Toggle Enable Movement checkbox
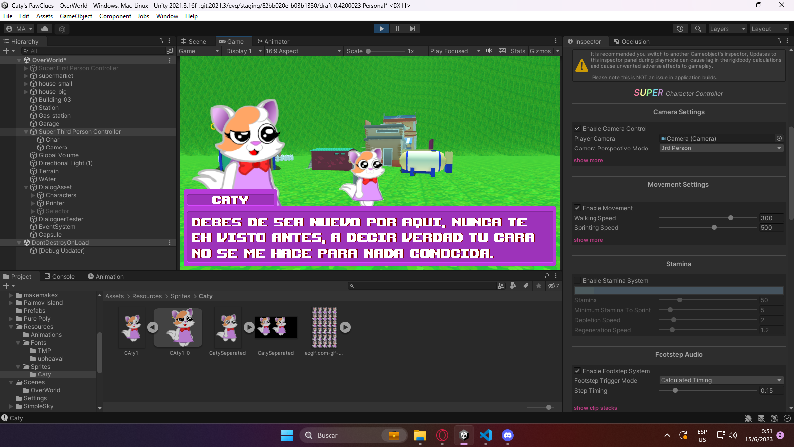The height and width of the screenshot is (447, 794). tap(577, 208)
